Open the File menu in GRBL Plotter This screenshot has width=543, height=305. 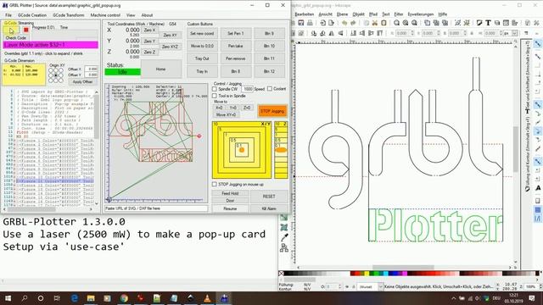[8, 15]
